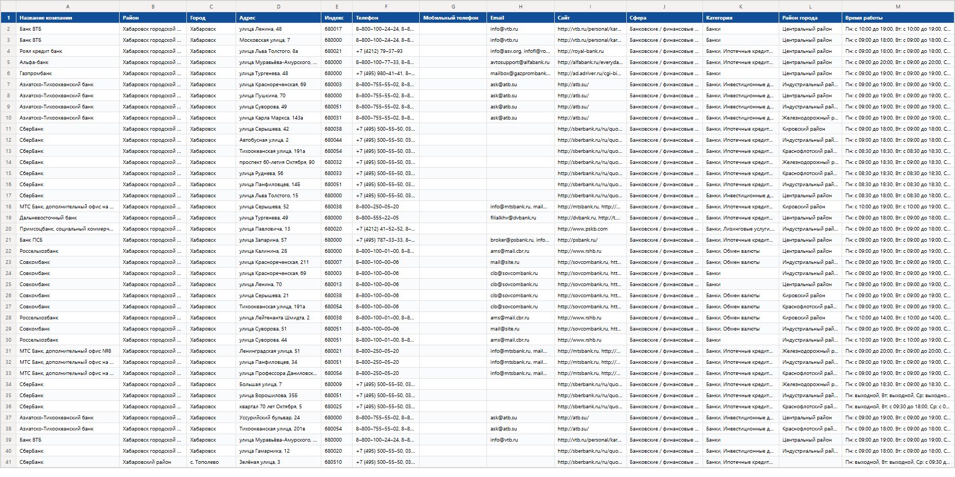Select the 'Роял кредит банк' company cell
Screen dimensions: 955x477
68,51
